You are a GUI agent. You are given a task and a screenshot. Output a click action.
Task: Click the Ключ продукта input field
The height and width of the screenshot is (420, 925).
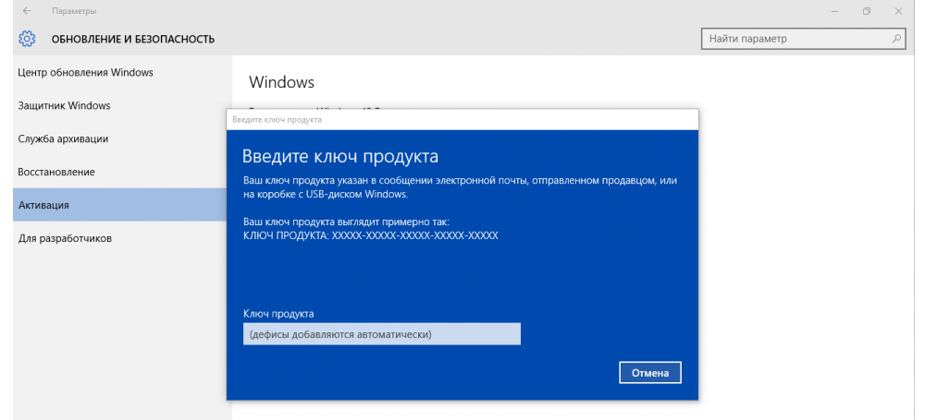pyautogui.click(x=381, y=334)
